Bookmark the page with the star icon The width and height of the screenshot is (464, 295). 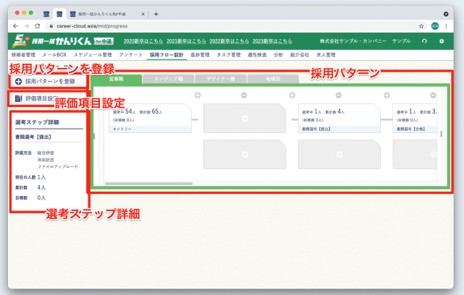(421, 26)
